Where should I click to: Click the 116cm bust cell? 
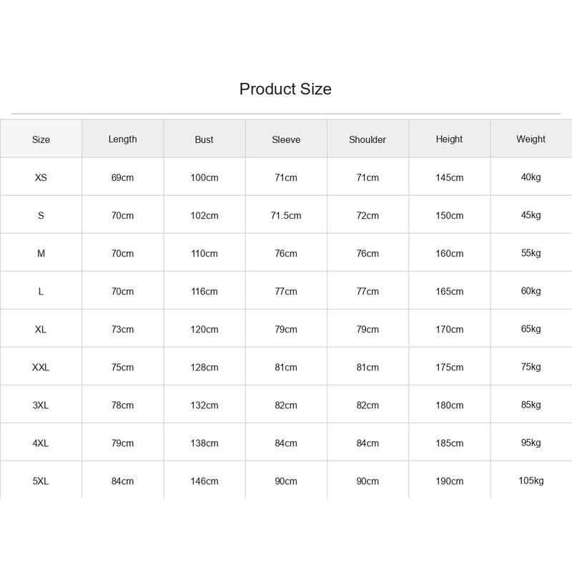pyautogui.click(x=204, y=291)
